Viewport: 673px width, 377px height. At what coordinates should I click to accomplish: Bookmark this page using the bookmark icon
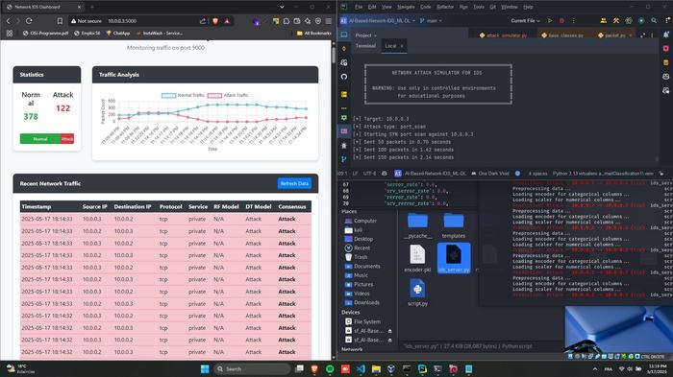[x=60, y=20]
